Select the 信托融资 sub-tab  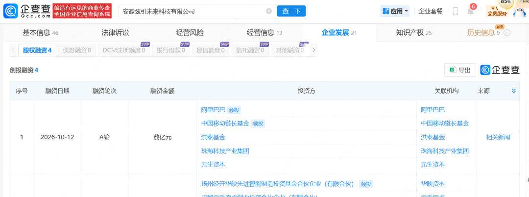(250, 50)
